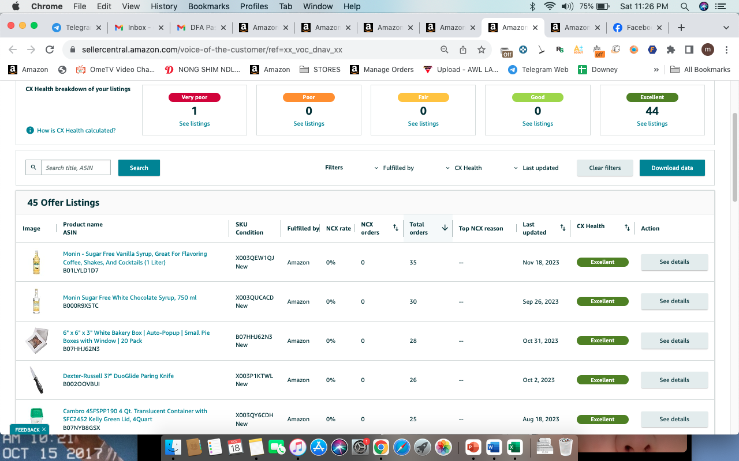
Task: See details for the Monin Vanilla Syrup listing
Action: tap(674, 262)
